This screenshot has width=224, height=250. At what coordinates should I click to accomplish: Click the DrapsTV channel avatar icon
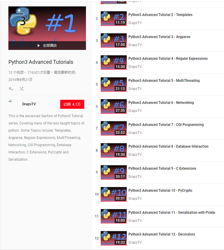click(x=10, y=101)
